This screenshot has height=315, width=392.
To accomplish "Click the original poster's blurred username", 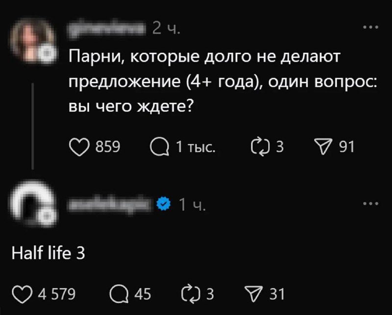I will [x=108, y=29].
